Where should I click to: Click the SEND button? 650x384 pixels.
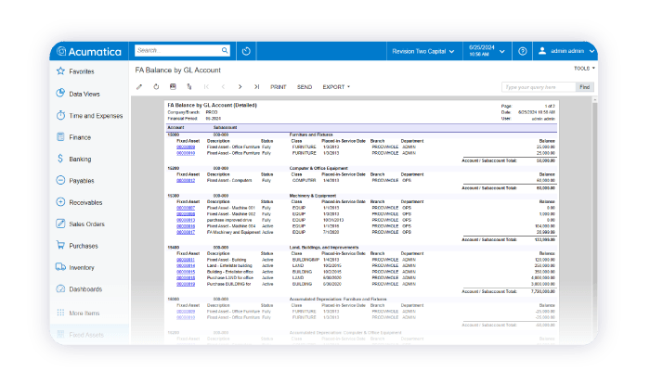click(x=305, y=87)
